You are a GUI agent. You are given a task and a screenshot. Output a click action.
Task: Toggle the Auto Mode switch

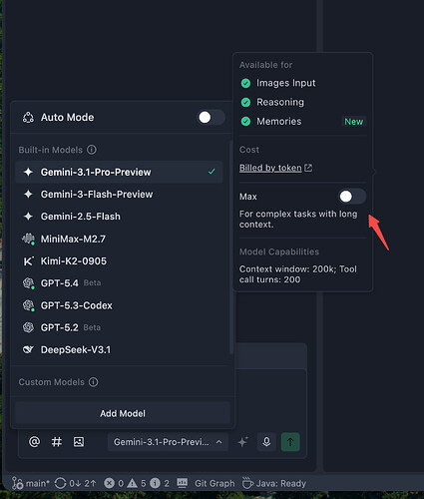212,117
